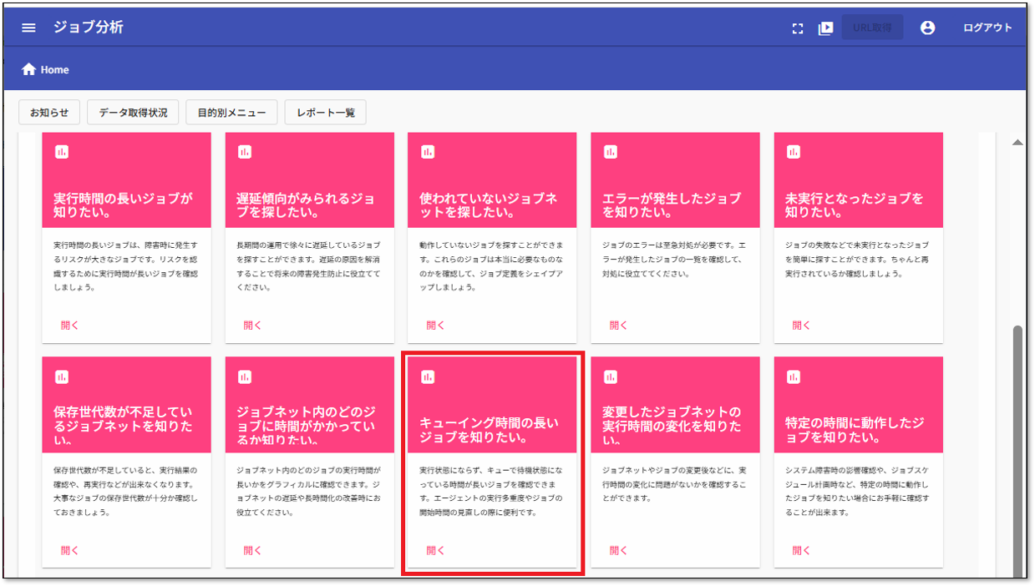1035x586 pixels.
Task: Click chart icon on 遅延傾向がみられるジョブ card
Action: pyautogui.click(x=245, y=152)
